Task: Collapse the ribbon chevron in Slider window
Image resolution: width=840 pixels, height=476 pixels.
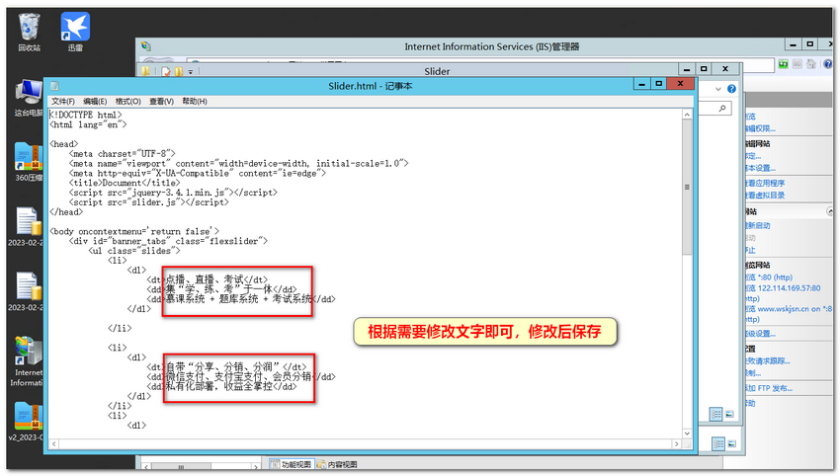Action: (x=718, y=90)
